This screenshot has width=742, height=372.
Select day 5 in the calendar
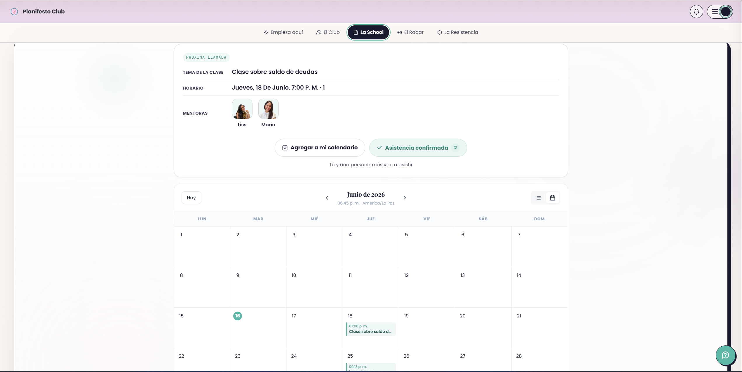[x=406, y=235]
